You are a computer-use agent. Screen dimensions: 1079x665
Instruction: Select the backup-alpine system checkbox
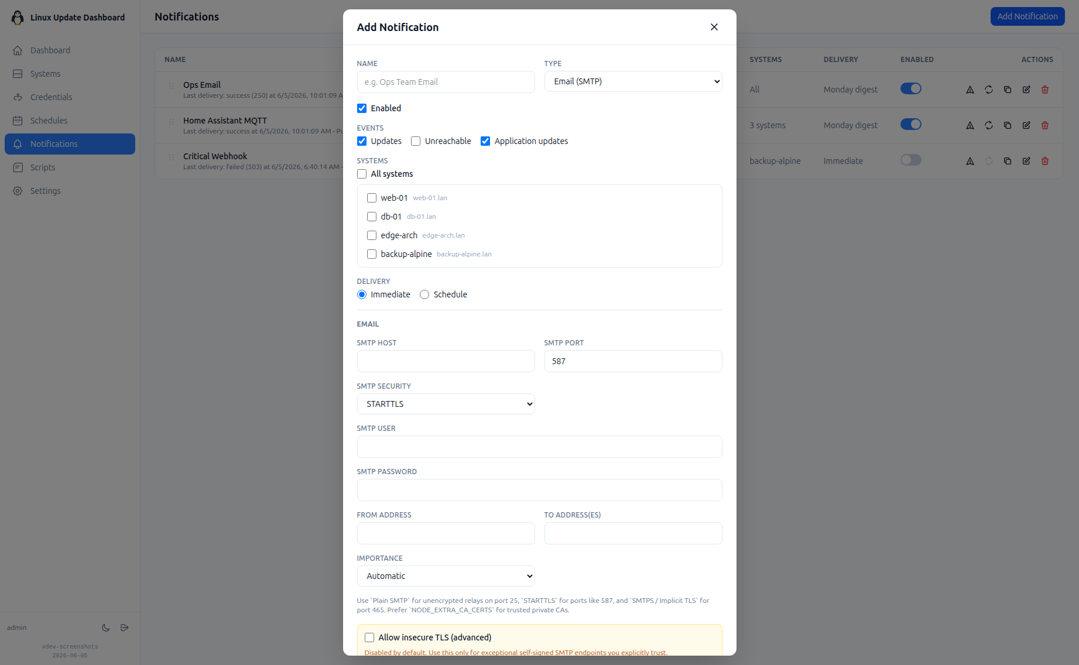(372, 254)
